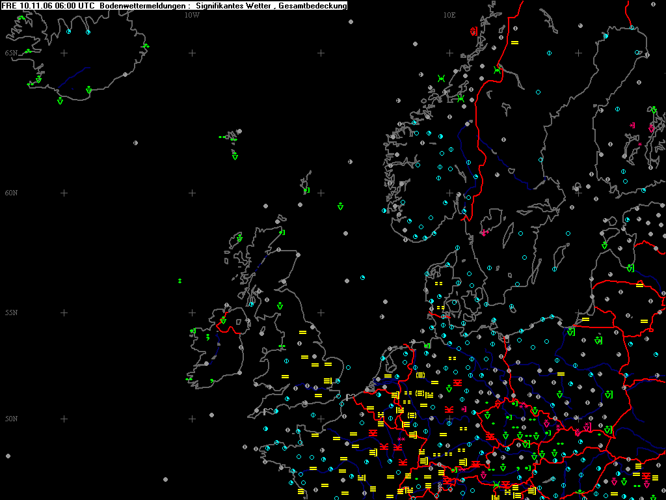
Task: Click the green shower symbol on Isle of Lewis
Action: [x=239, y=238]
